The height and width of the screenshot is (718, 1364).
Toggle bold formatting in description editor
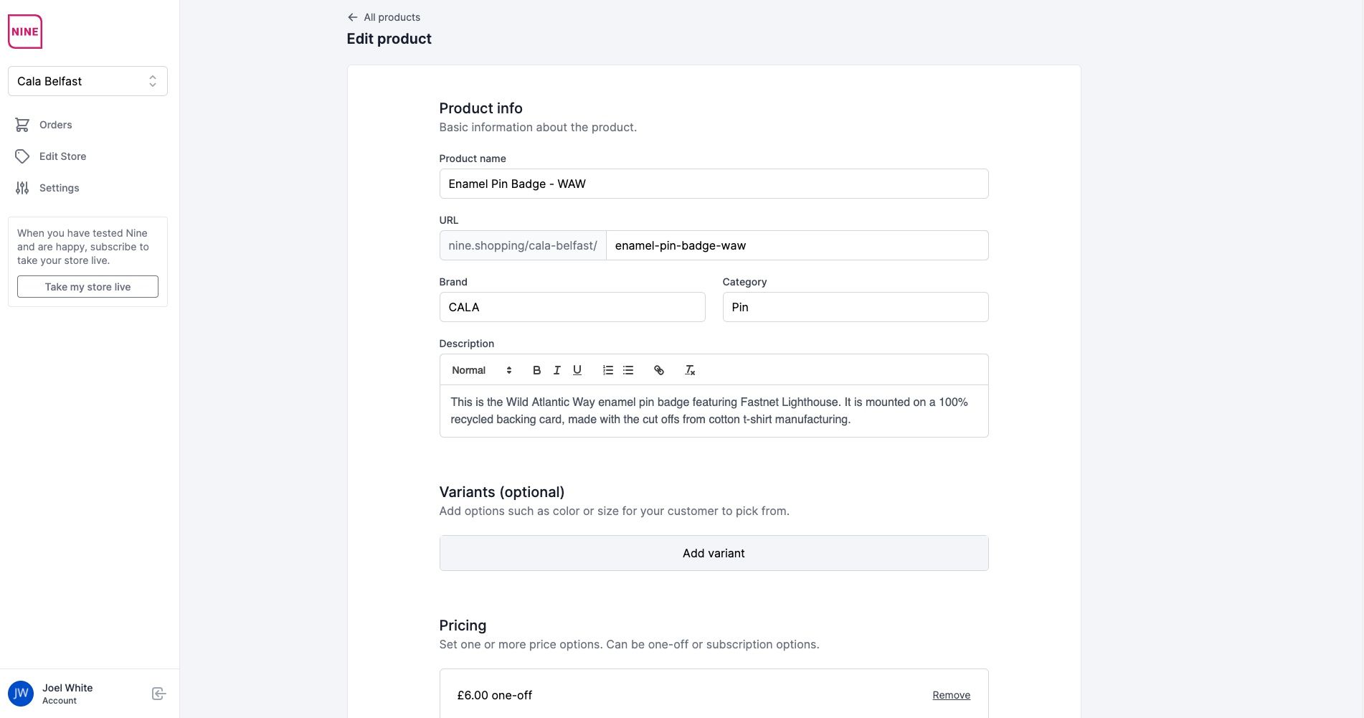[x=536, y=370]
